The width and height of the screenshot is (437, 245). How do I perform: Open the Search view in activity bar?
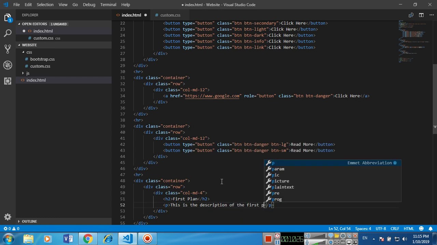[8, 33]
